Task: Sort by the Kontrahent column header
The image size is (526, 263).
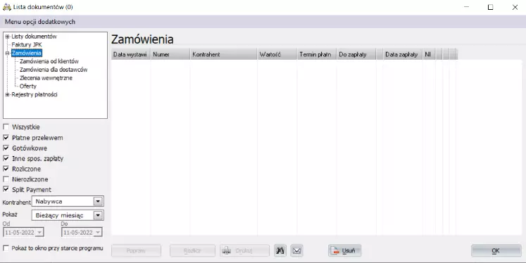Action: pyautogui.click(x=223, y=54)
